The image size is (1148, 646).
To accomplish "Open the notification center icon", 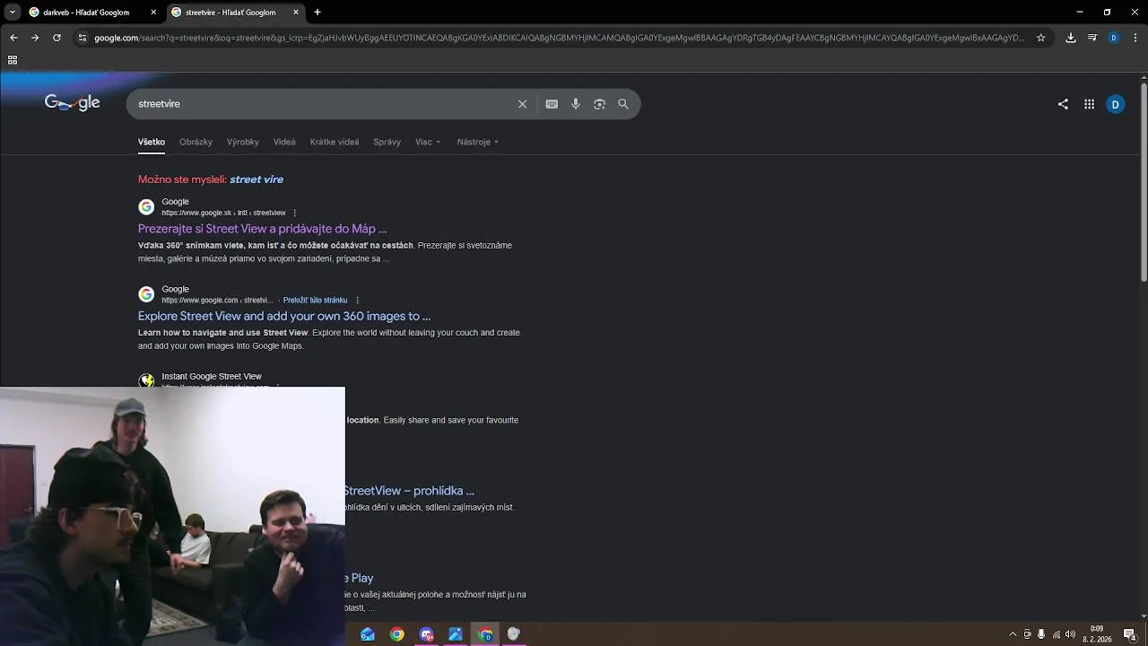I will pos(1130,634).
